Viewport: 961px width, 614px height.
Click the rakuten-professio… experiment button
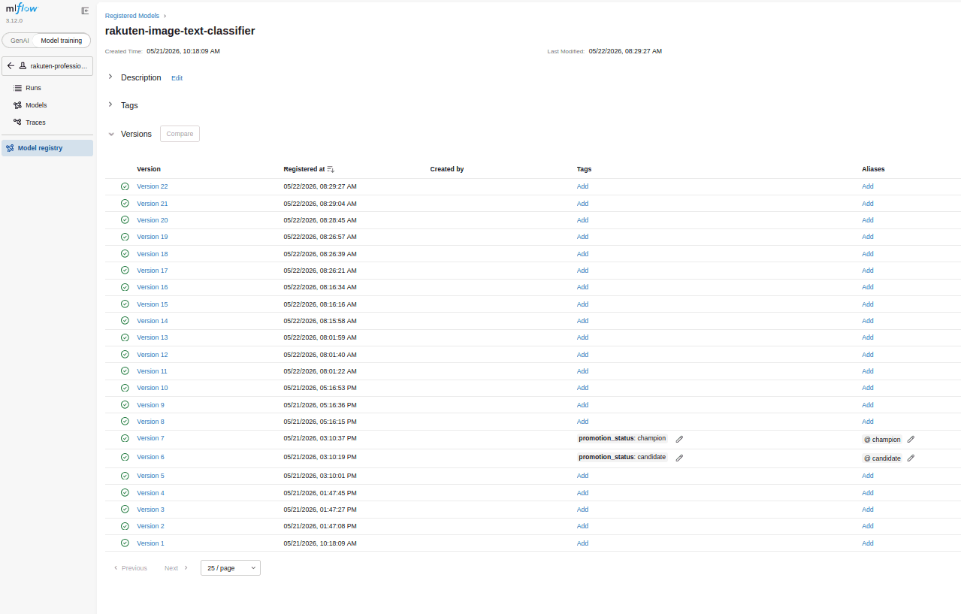pos(47,66)
